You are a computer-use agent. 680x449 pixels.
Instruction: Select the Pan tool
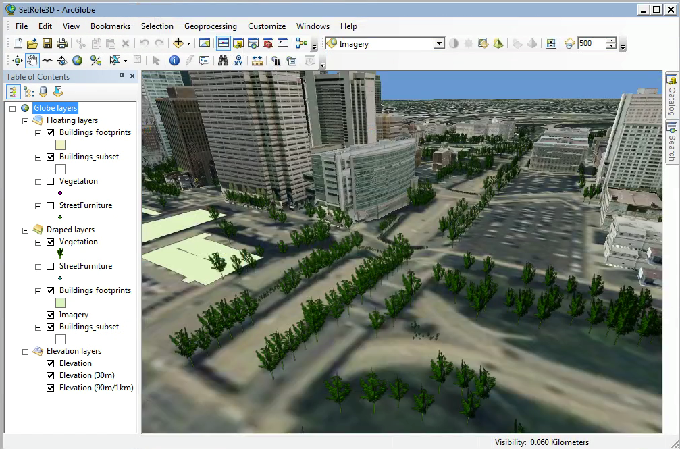coord(32,60)
